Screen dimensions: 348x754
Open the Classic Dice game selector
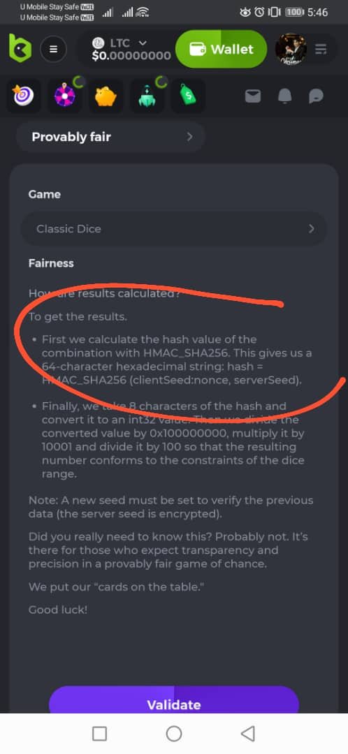click(x=174, y=228)
